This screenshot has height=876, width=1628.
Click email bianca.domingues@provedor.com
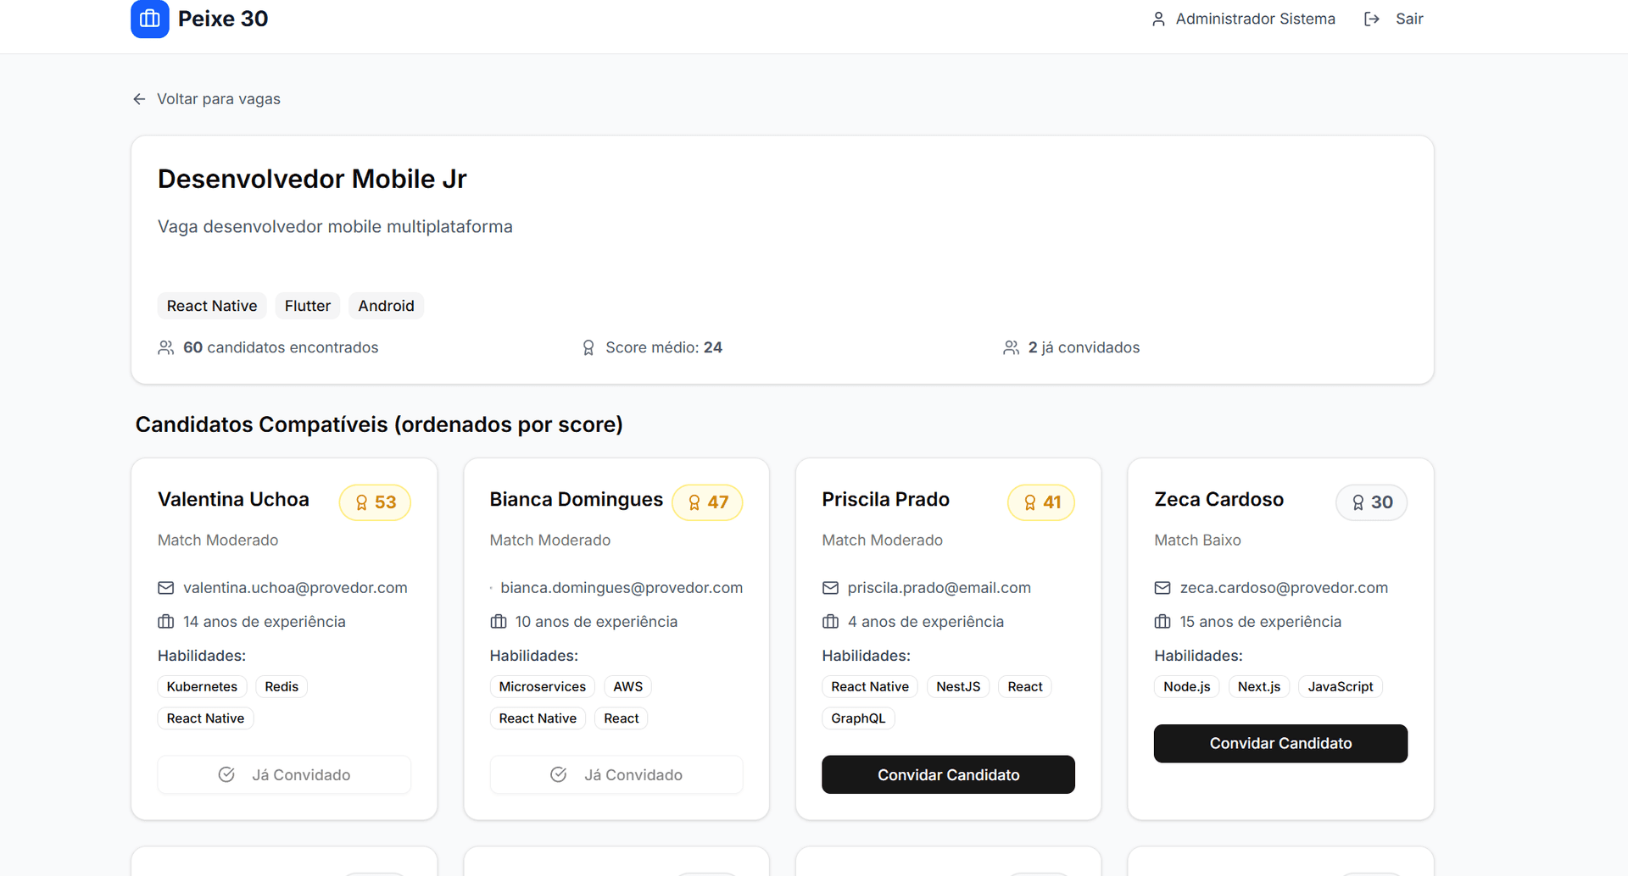pos(622,588)
